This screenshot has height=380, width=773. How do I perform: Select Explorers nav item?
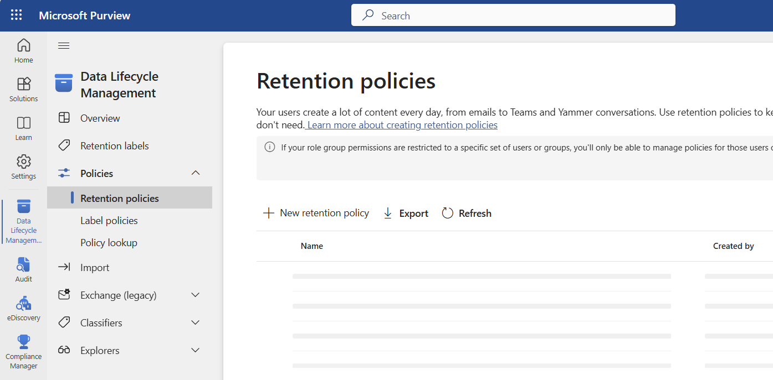coord(100,350)
